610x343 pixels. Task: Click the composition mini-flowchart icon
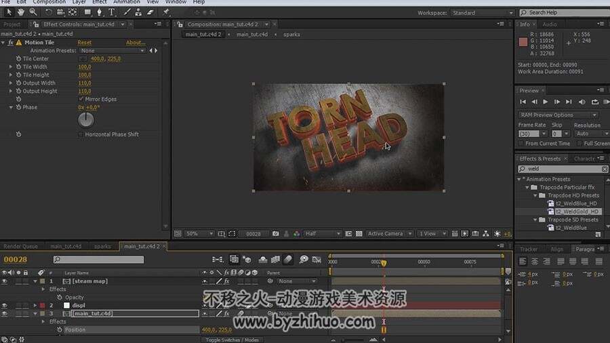click(218, 260)
